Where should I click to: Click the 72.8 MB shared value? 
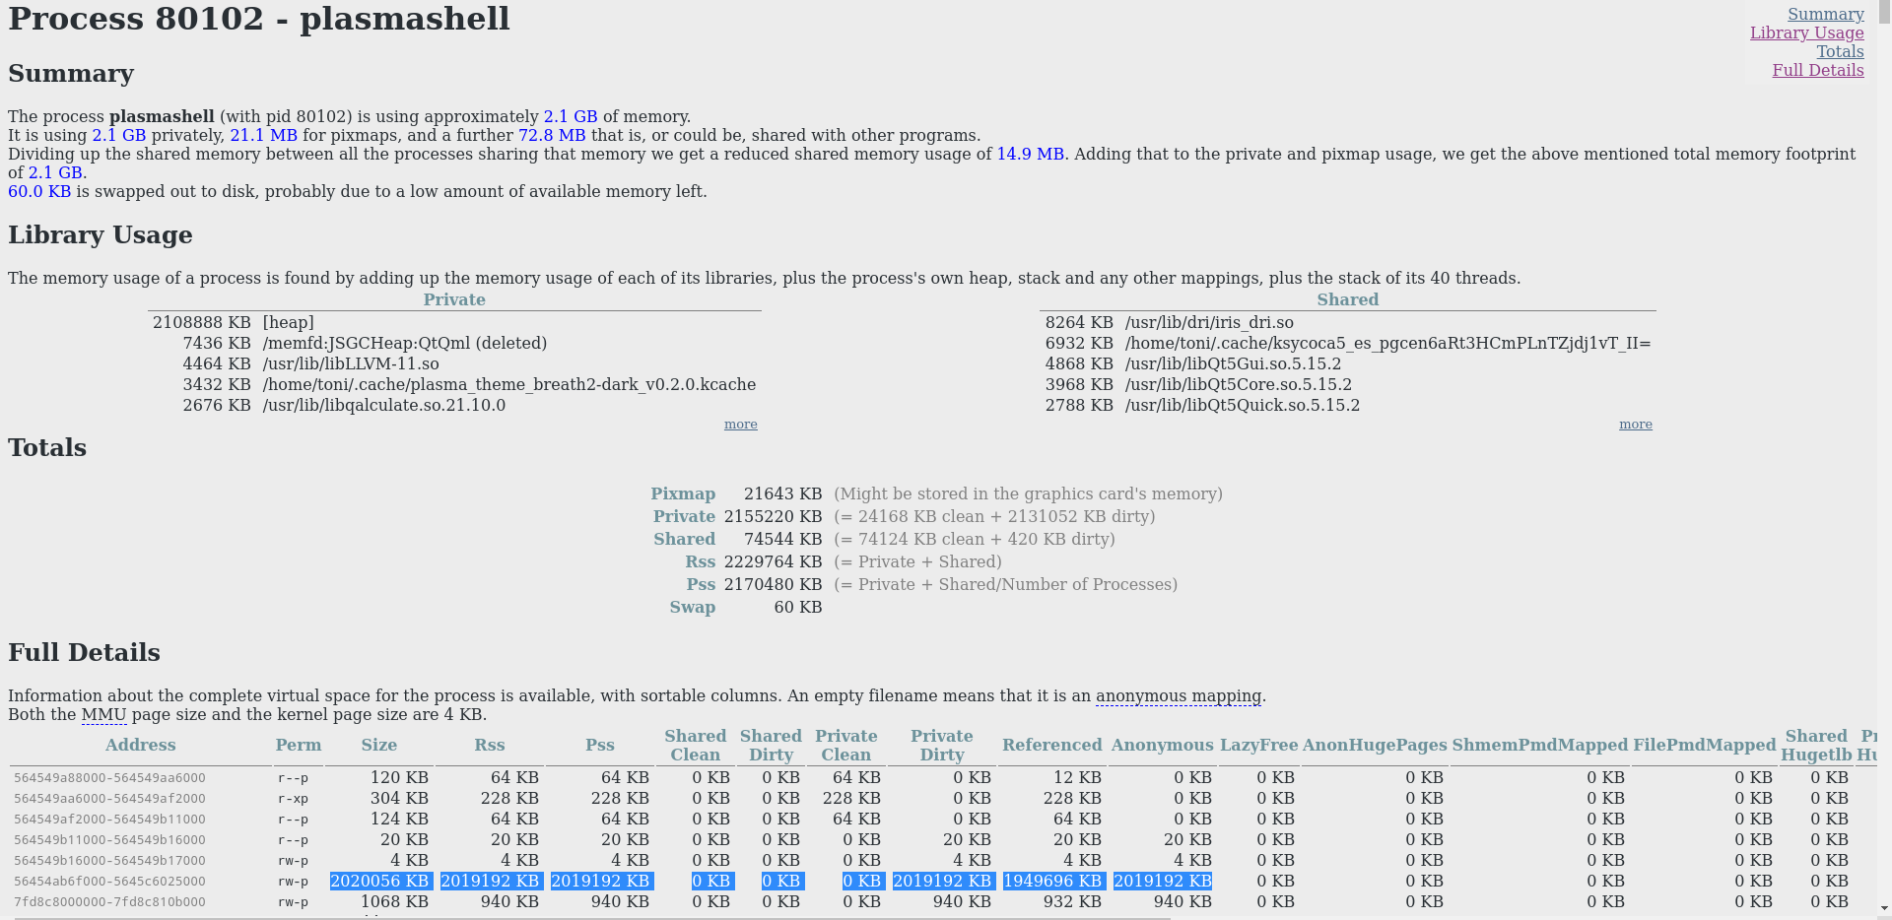pyautogui.click(x=552, y=135)
